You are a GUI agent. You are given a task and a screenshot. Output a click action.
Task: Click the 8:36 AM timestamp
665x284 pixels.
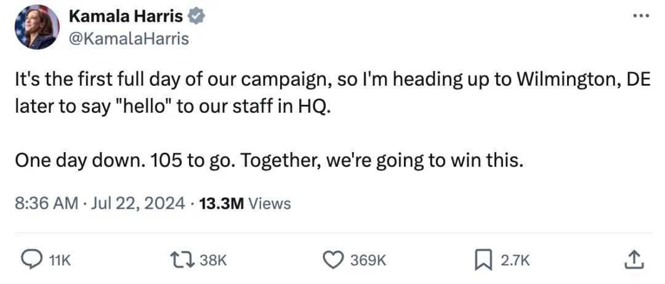pyautogui.click(x=46, y=203)
